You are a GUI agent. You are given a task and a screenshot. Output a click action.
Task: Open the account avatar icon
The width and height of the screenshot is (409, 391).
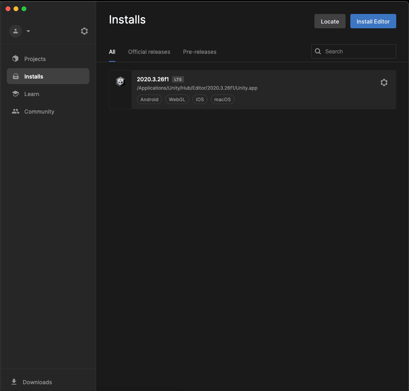[16, 31]
